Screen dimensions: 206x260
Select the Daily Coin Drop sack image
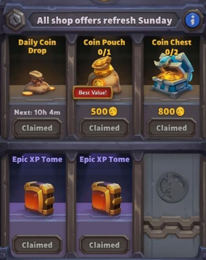point(38,84)
